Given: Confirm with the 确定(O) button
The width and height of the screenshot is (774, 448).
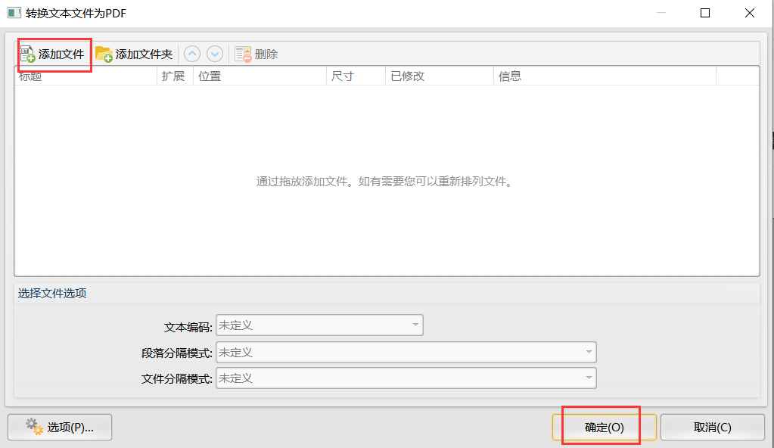Looking at the screenshot, I should tap(604, 427).
